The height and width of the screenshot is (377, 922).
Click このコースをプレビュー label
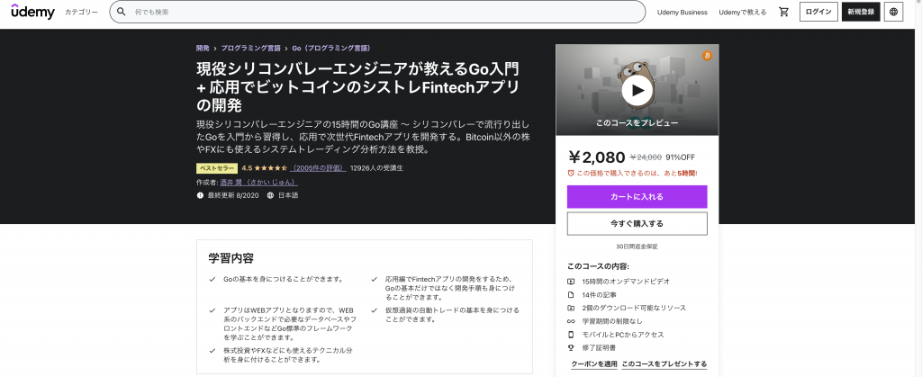click(x=637, y=122)
